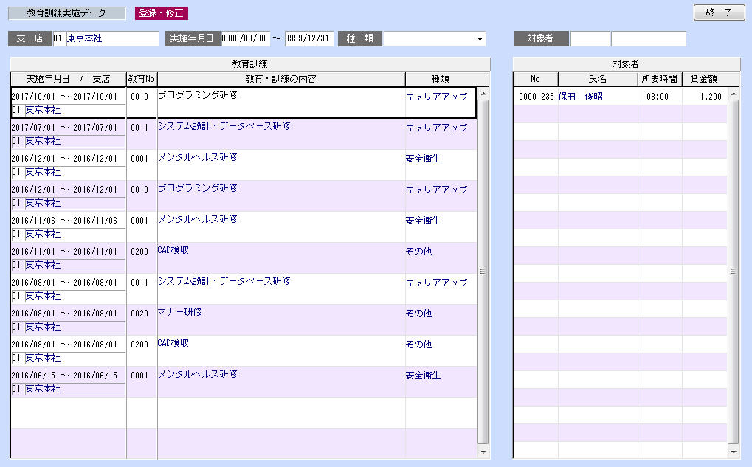Viewport: 752px width, 467px height.
Task: Click 教育No 0020 in the マナー研修 row
Action: (139, 314)
